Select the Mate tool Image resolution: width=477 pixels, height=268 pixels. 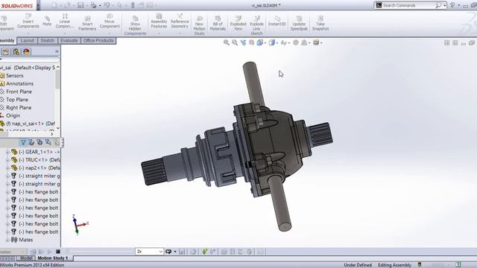click(x=47, y=21)
